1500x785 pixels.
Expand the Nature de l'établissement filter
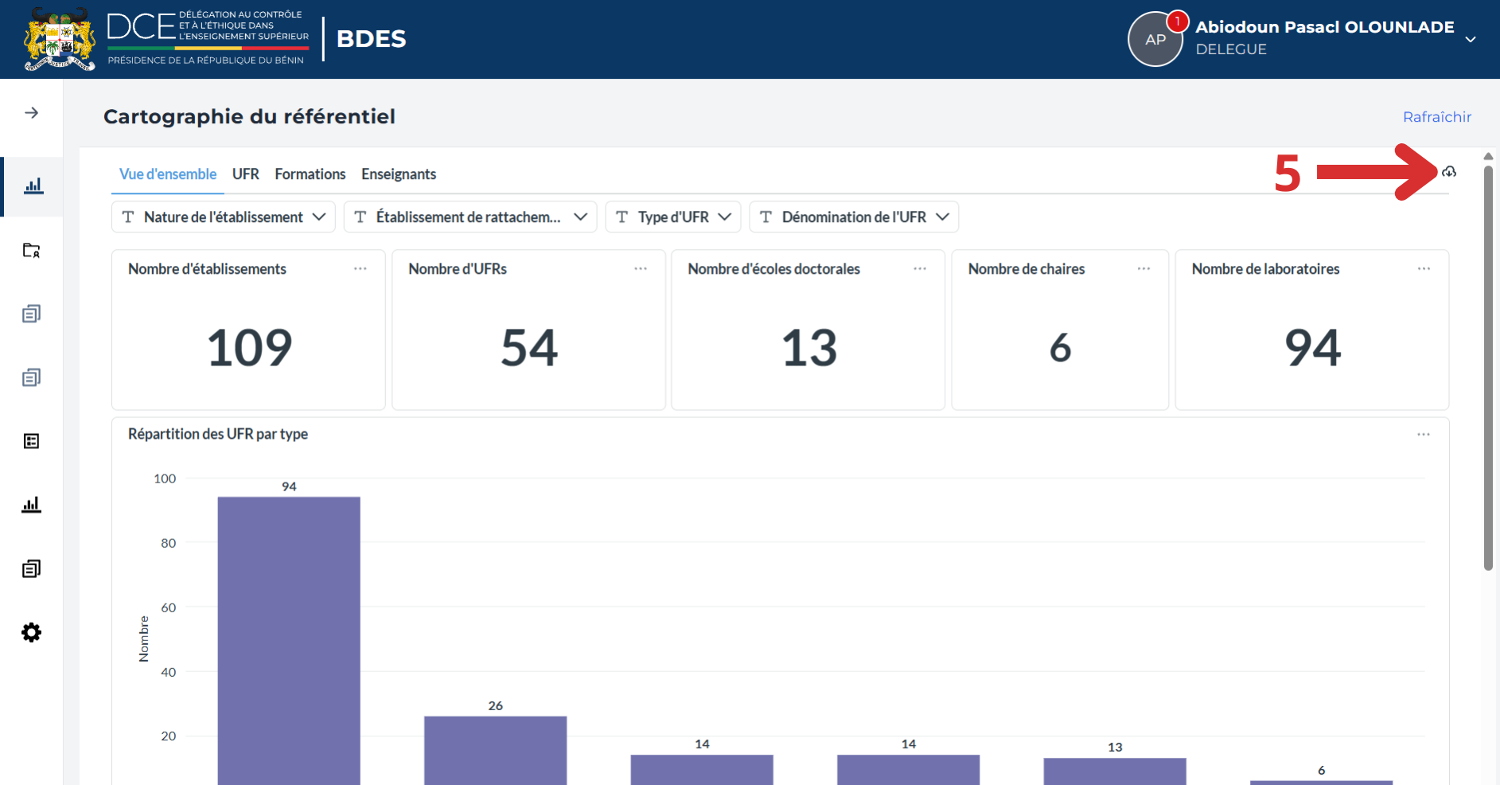coord(224,217)
